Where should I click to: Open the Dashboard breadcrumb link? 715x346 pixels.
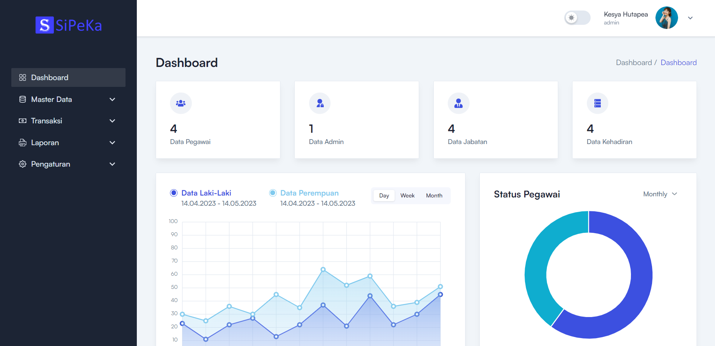(678, 62)
